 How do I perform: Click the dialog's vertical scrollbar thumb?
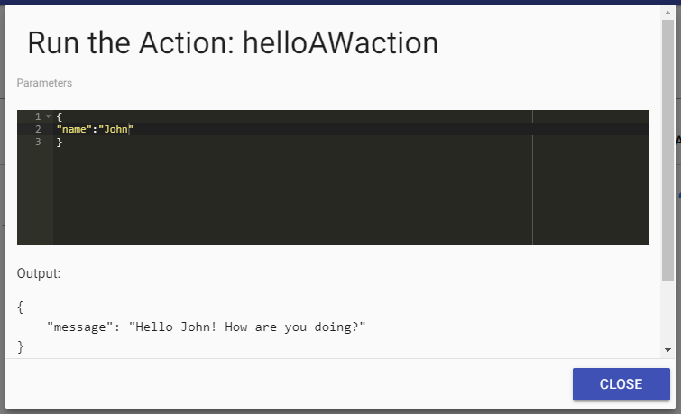667,153
